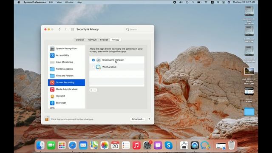This screenshot has width=272, height=153.
Task: Open Mail from the Dock
Action: point(83,145)
